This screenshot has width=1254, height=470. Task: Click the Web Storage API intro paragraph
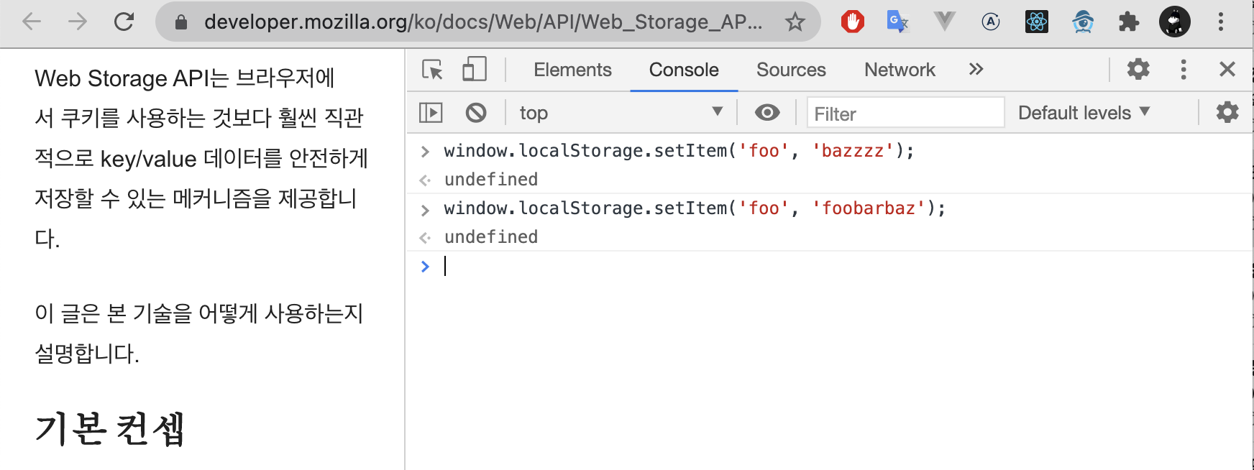(201, 158)
